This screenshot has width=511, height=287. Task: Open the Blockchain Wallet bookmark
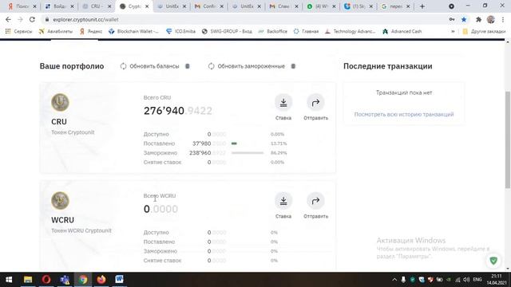click(133, 31)
